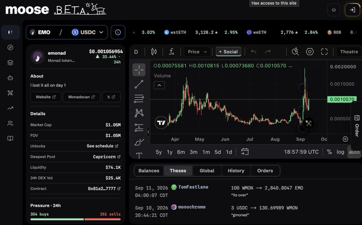Open the token X profile link
Image resolution: width=362 pixels, height=225 pixels.
(111, 97)
